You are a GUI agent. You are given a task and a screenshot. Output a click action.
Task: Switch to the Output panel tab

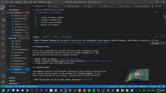pyautogui.click(x=55, y=37)
